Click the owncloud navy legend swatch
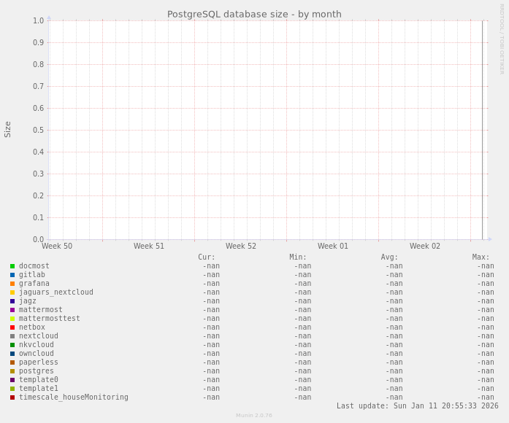Viewport: 509px width, 423px height. 12,354
